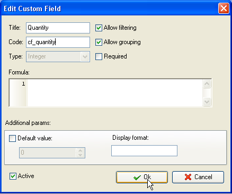Enable the Default value checkbox
Screen dimensions: 232x194
(x=12, y=138)
